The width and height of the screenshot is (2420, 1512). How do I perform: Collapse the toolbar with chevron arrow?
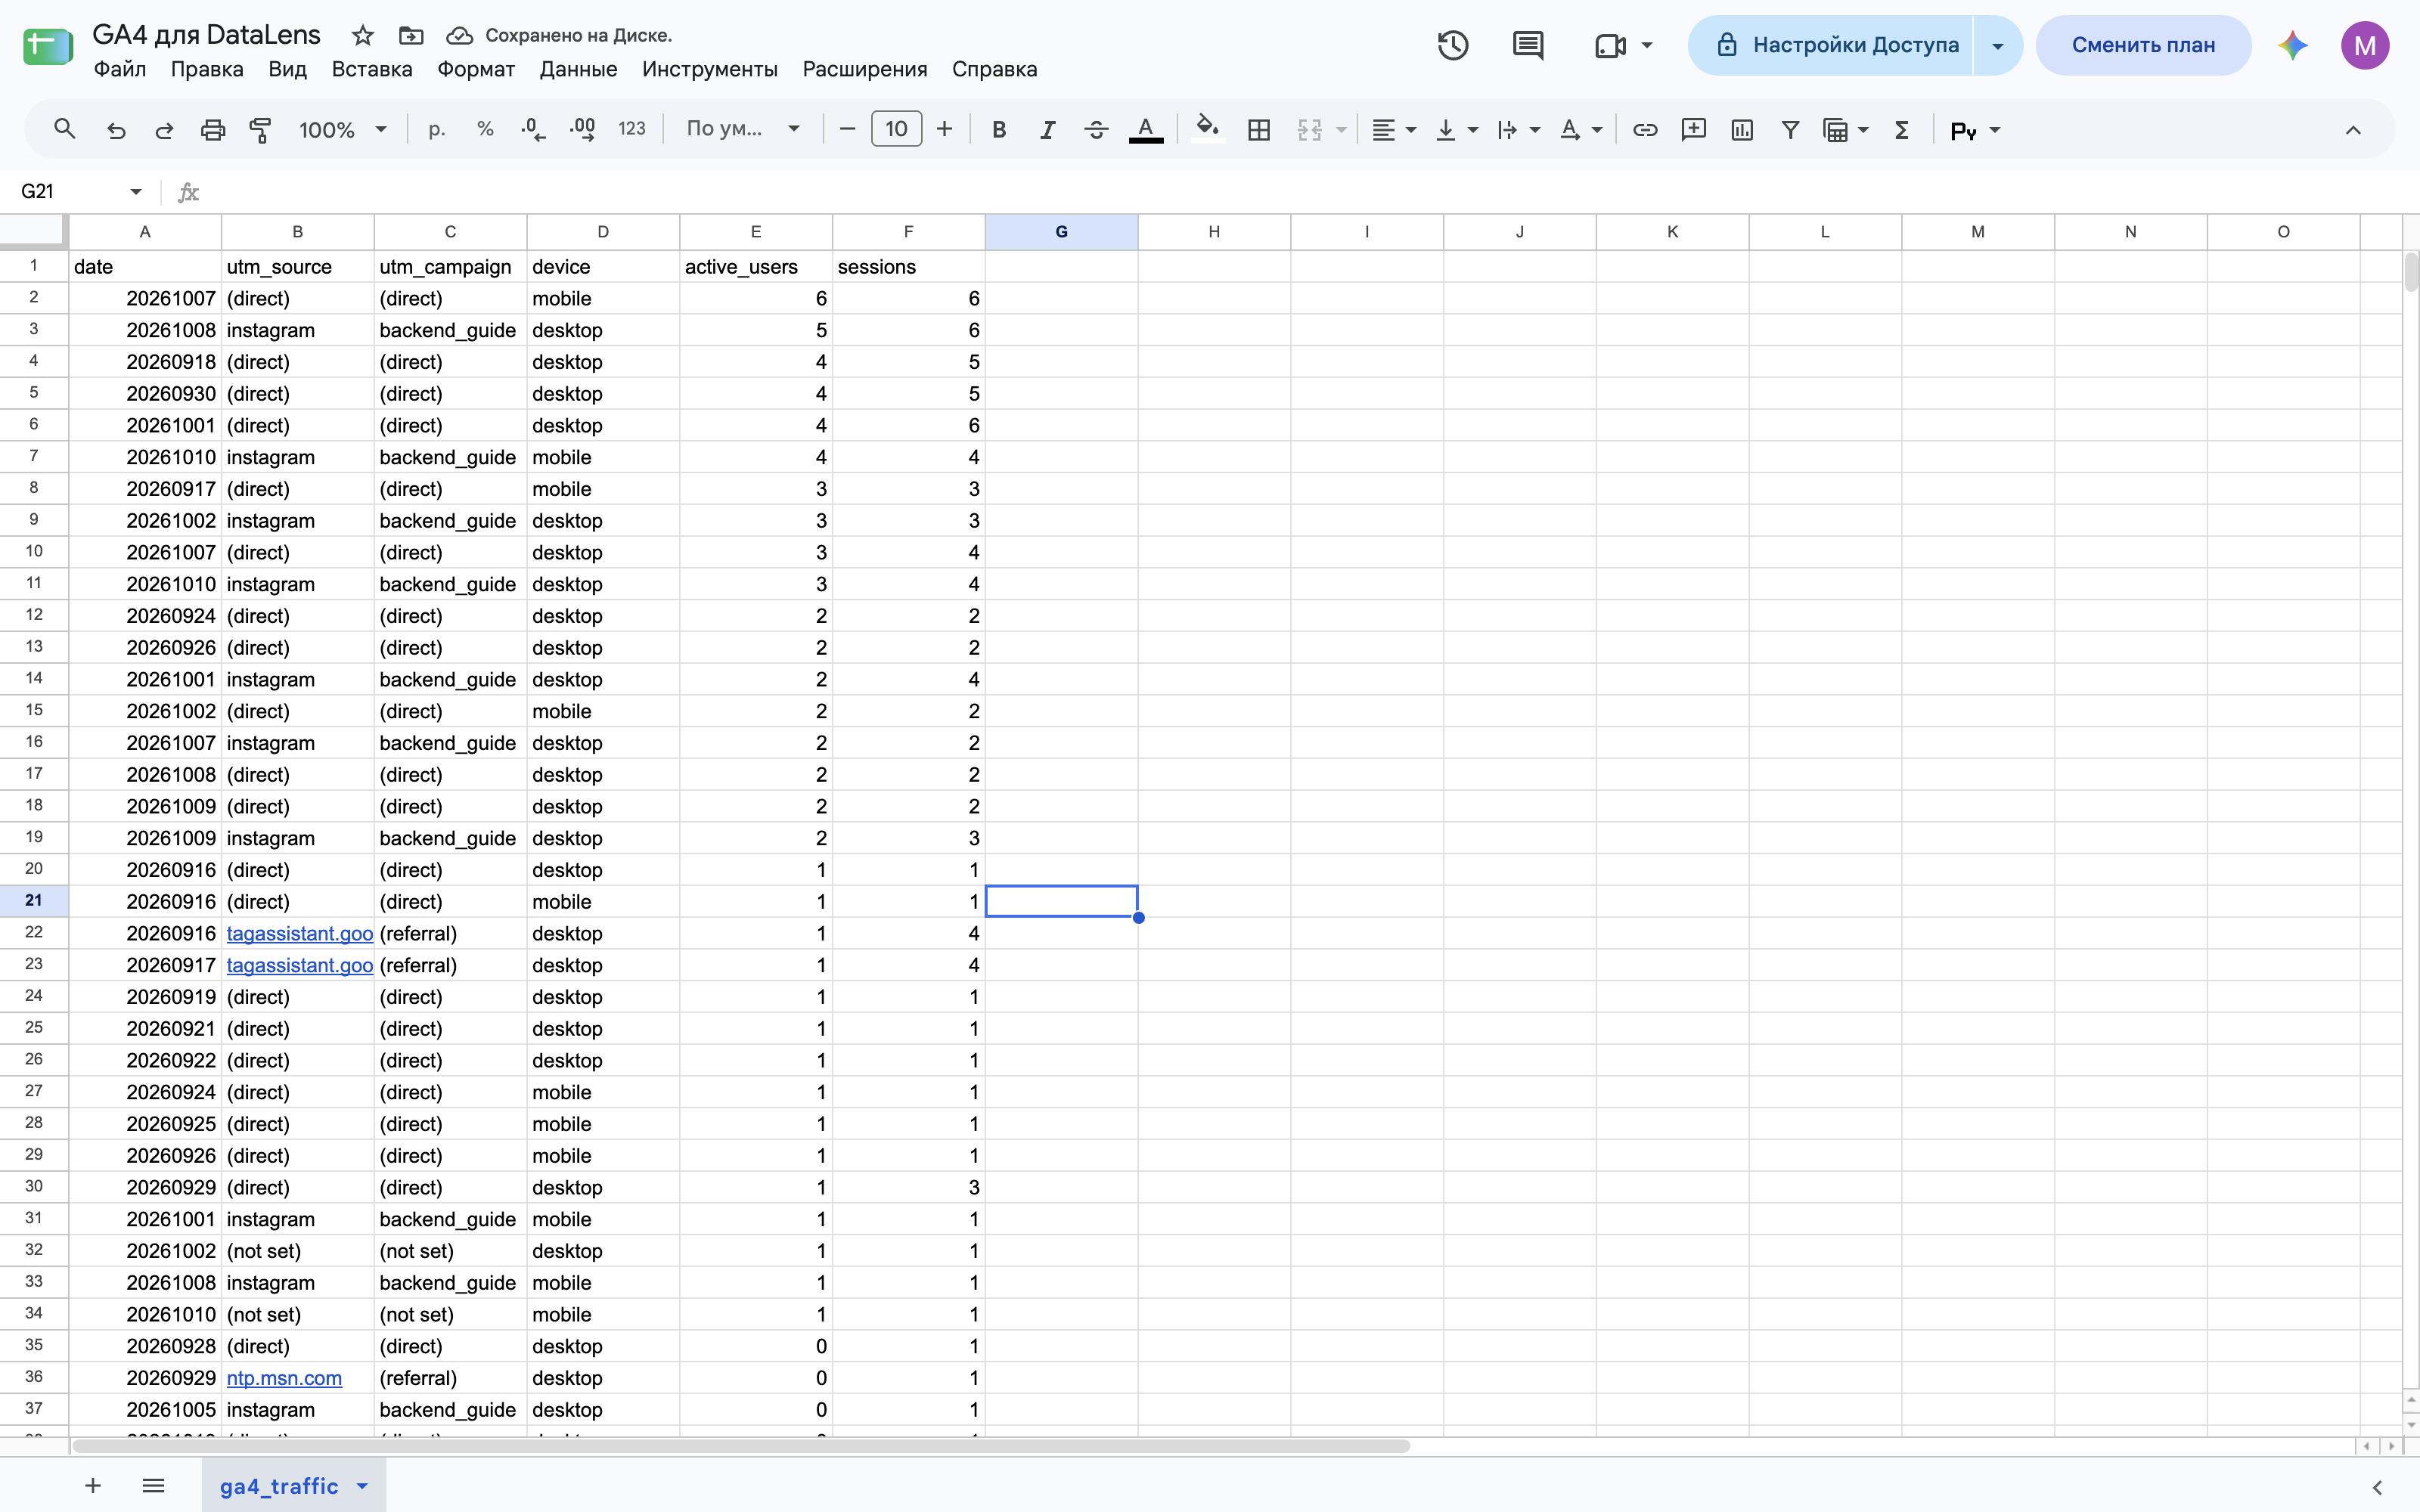tap(2353, 130)
